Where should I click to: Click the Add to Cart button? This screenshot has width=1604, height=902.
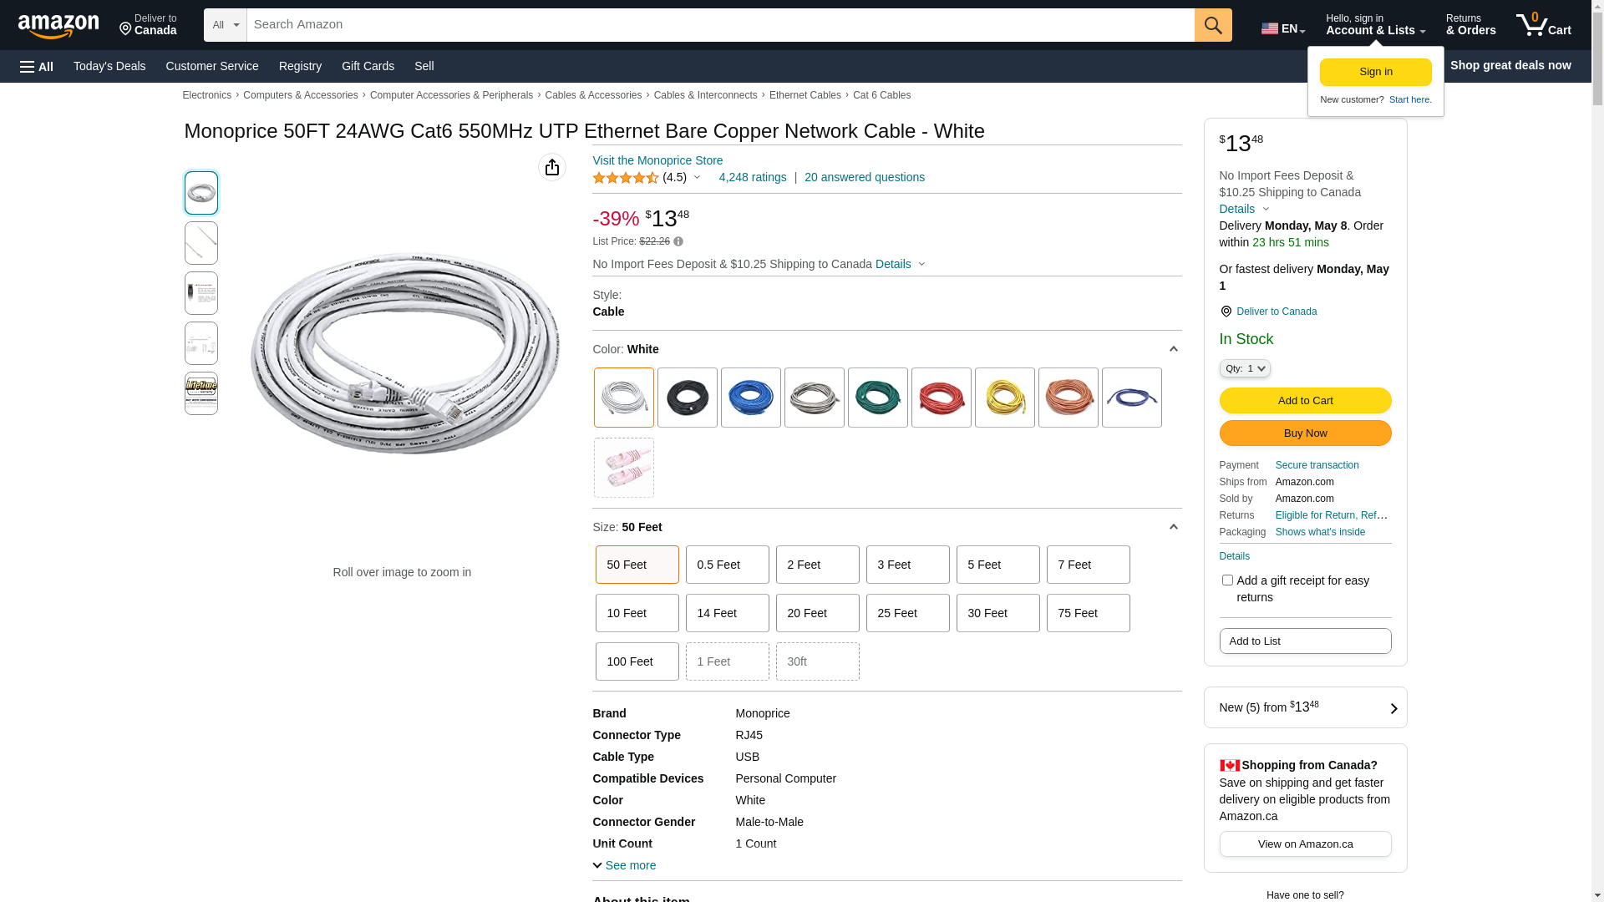click(x=1305, y=401)
